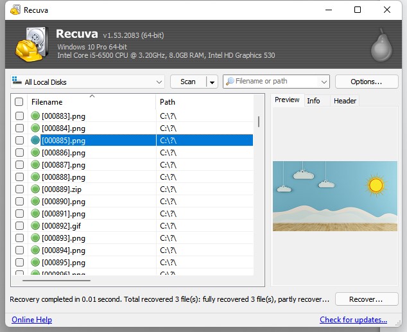This screenshot has height=332, width=407.
Task: Click inside the Filename or path field
Action: pyautogui.click(x=277, y=82)
